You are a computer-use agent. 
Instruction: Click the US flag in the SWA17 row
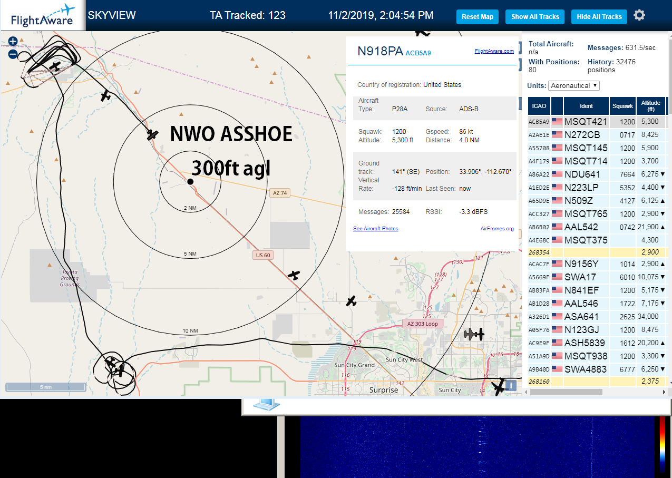click(557, 277)
